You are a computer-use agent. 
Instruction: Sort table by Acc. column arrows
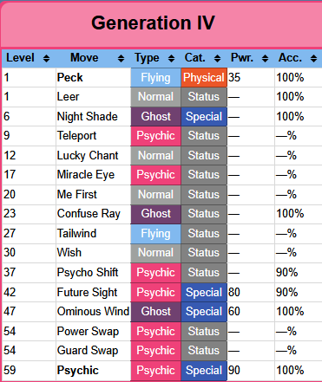pyautogui.click(x=313, y=59)
